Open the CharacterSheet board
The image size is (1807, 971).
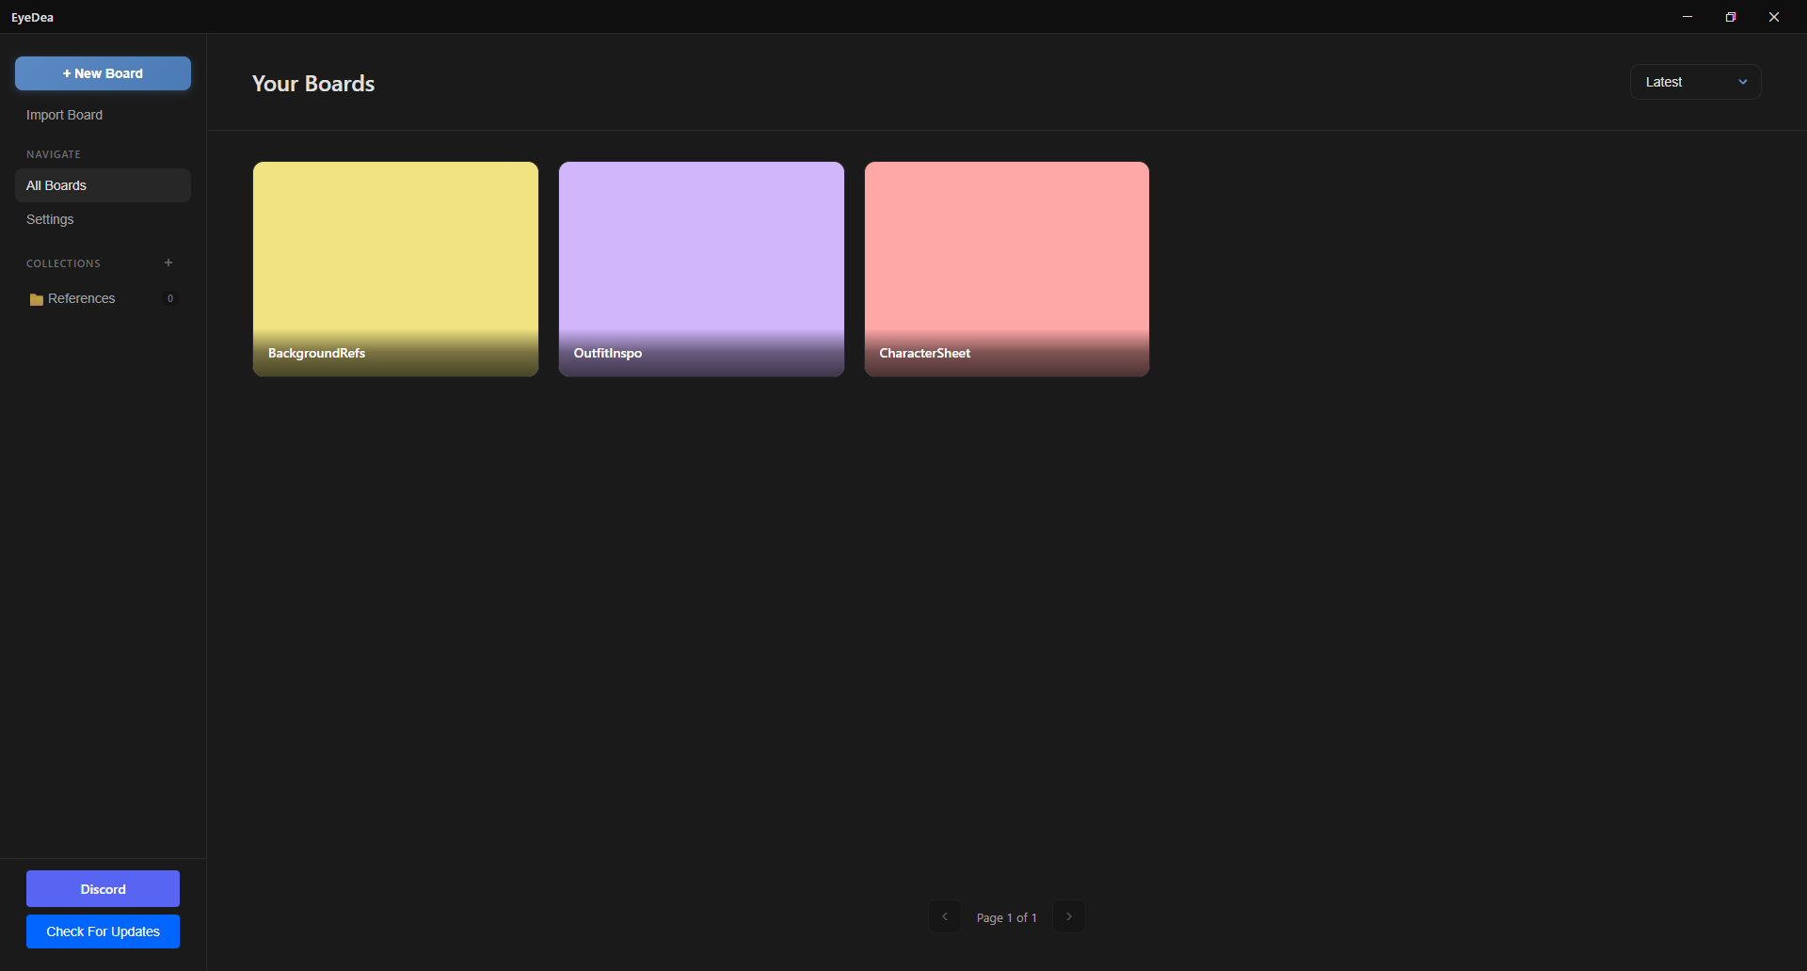1006,268
